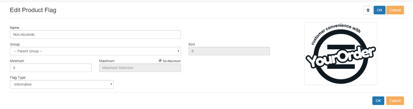Select the disabled Sort field
Screen dimensions: 413x109
229,51
